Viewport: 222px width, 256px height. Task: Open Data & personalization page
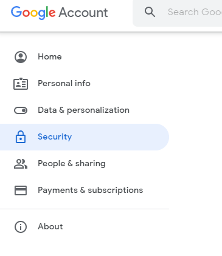(x=83, y=110)
